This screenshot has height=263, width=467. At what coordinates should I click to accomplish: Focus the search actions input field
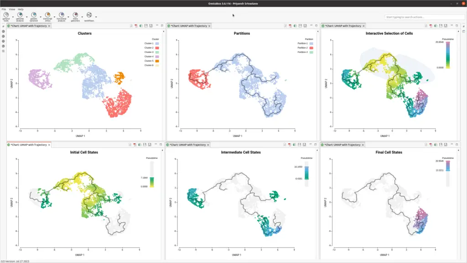pyautogui.click(x=425, y=17)
